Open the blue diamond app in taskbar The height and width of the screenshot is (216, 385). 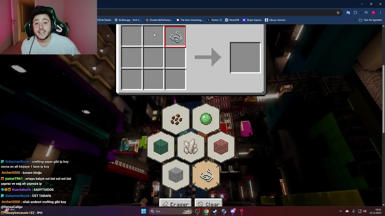(224, 211)
